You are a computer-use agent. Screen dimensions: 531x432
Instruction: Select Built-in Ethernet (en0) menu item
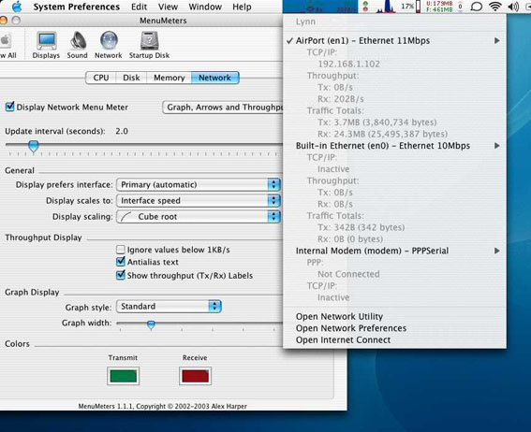[394, 146]
